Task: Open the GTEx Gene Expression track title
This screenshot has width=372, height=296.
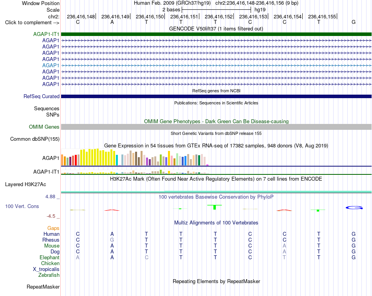Action: tap(216, 146)
